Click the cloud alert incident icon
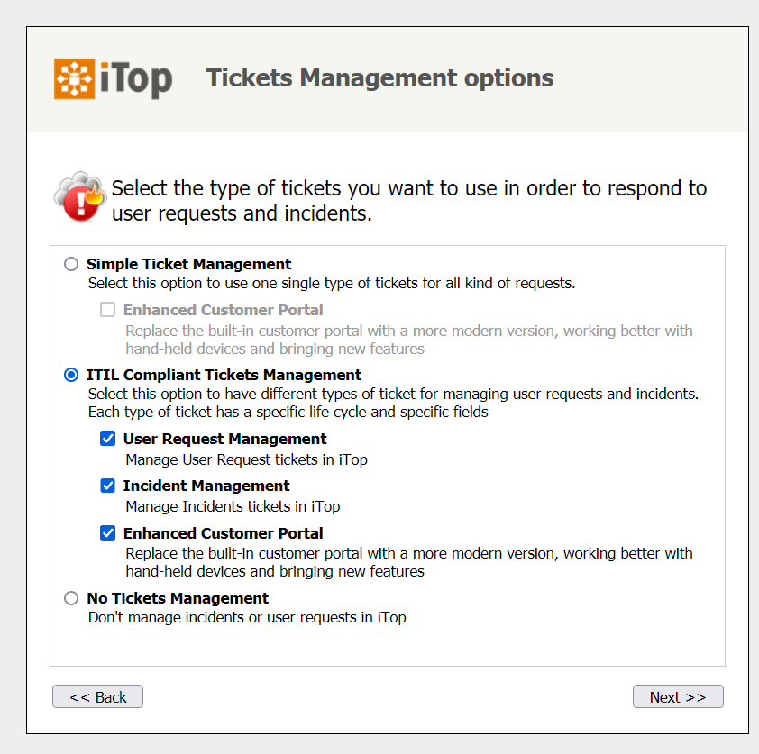759x754 pixels. (80, 195)
